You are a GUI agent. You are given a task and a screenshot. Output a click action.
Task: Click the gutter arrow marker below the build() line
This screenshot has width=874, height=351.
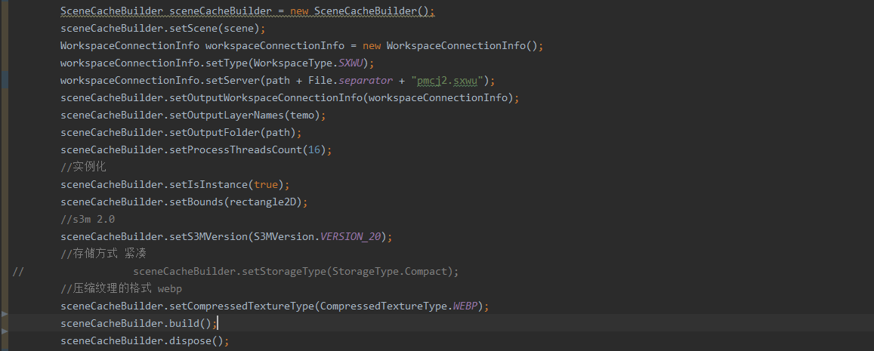click(5, 331)
